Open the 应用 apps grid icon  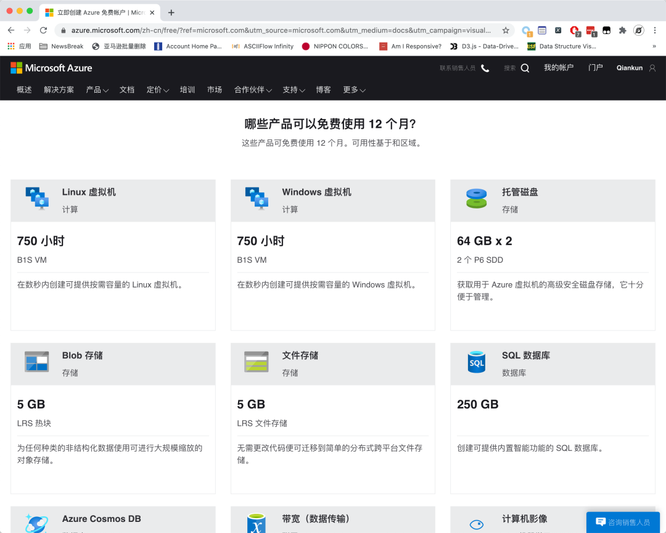pos(11,46)
